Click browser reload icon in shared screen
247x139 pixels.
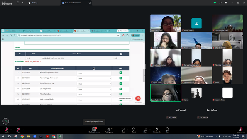[11, 35]
